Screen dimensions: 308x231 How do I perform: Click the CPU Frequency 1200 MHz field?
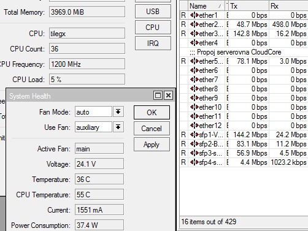point(87,64)
